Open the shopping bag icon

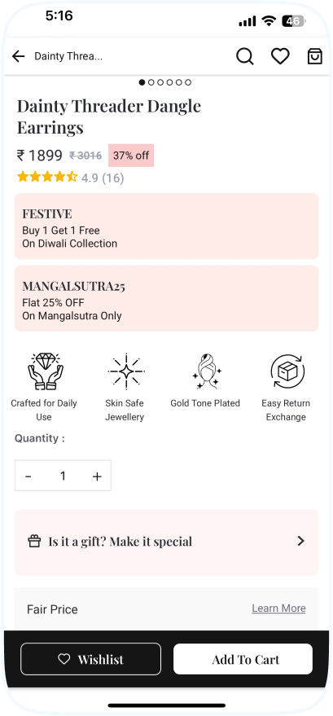[315, 57]
